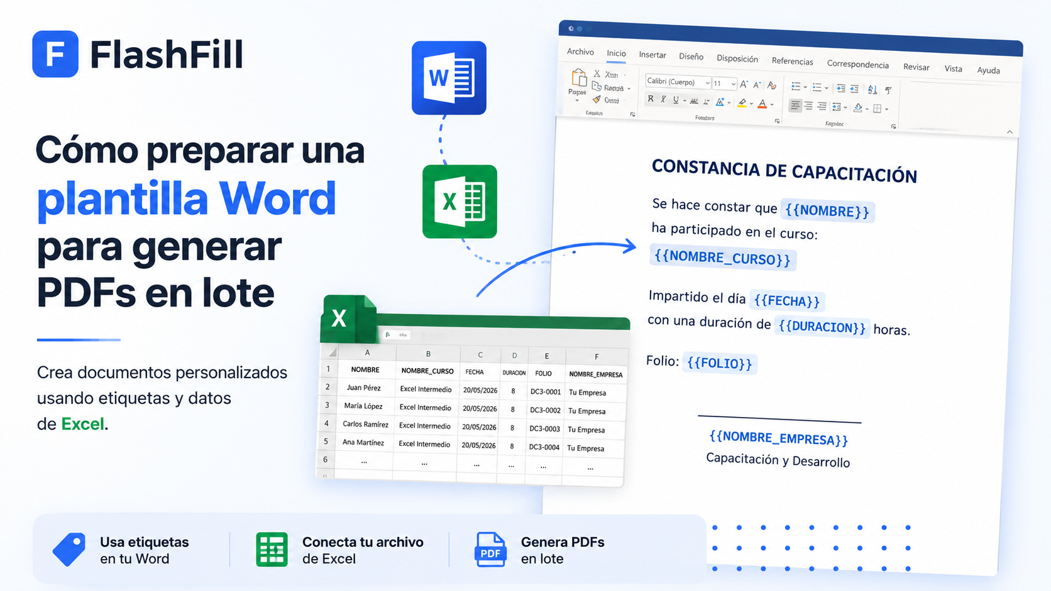
Task: Toggle show paragraph marks
Action: [888, 90]
